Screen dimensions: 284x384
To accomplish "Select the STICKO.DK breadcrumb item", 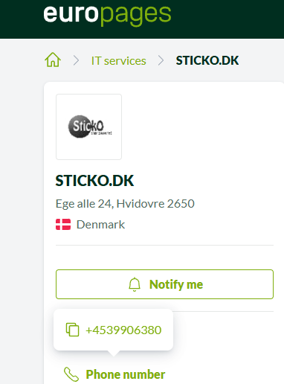I will click(x=207, y=60).
